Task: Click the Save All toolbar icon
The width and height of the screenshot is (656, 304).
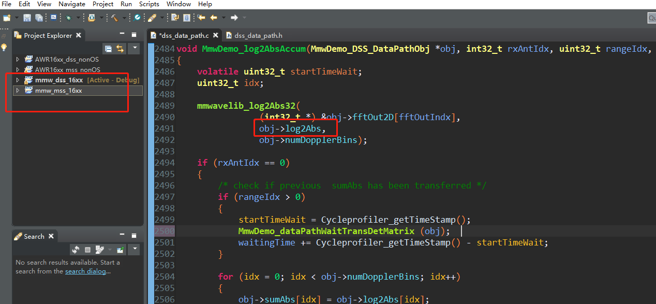Action: click(39, 18)
